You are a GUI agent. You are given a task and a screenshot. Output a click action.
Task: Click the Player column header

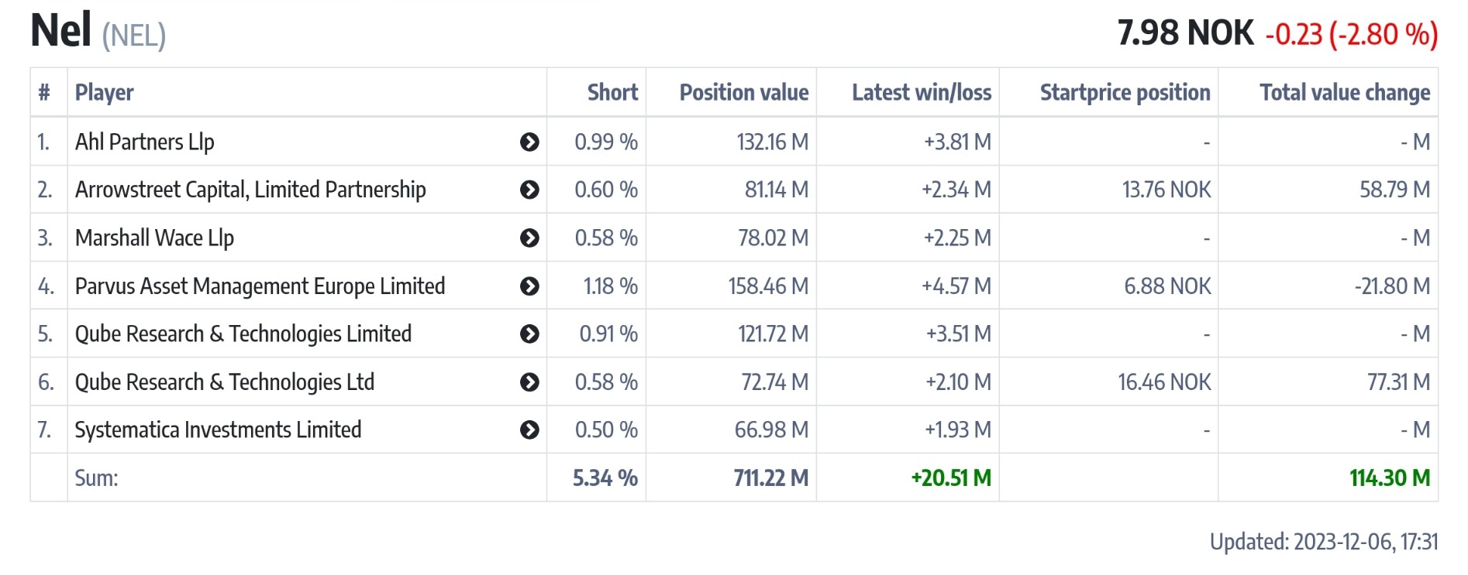[105, 93]
